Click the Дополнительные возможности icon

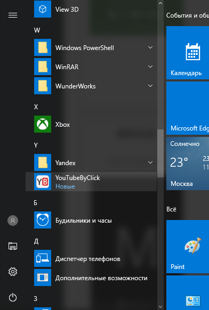(x=43, y=278)
